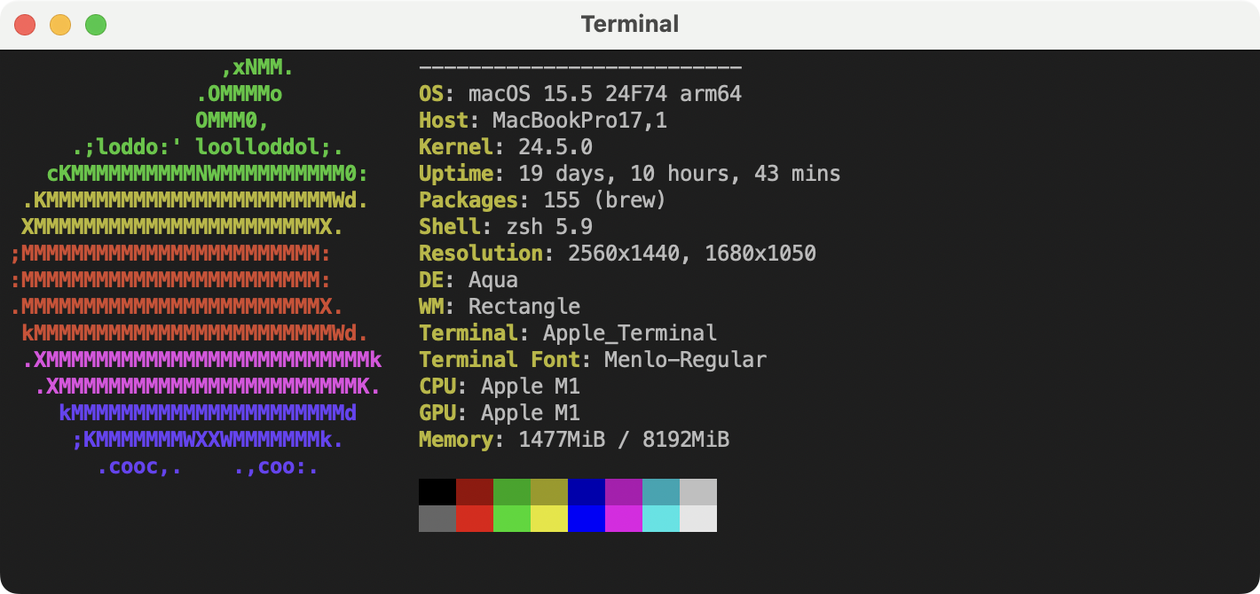Click the ".;loddo:' loolloddol;." line
Image resolution: width=1260 pixels, height=594 pixels.
pos(208,147)
